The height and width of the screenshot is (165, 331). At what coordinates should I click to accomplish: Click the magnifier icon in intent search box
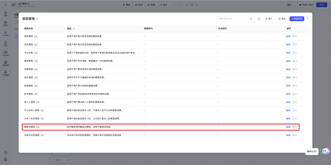tap(251, 19)
